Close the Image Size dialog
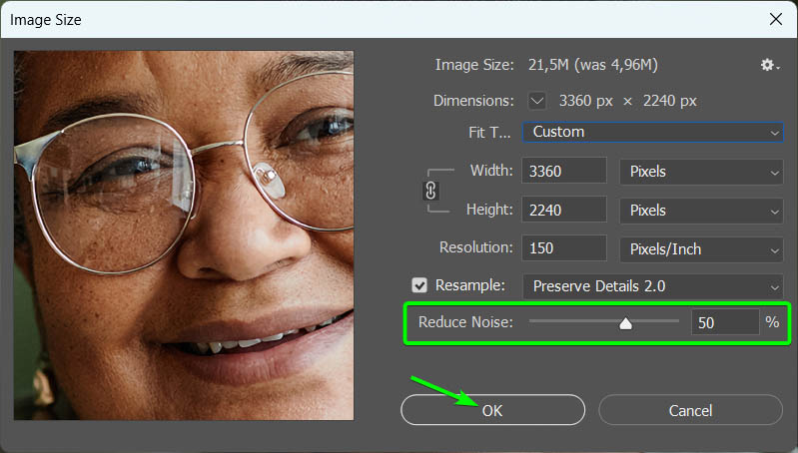 click(x=776, y=19)
